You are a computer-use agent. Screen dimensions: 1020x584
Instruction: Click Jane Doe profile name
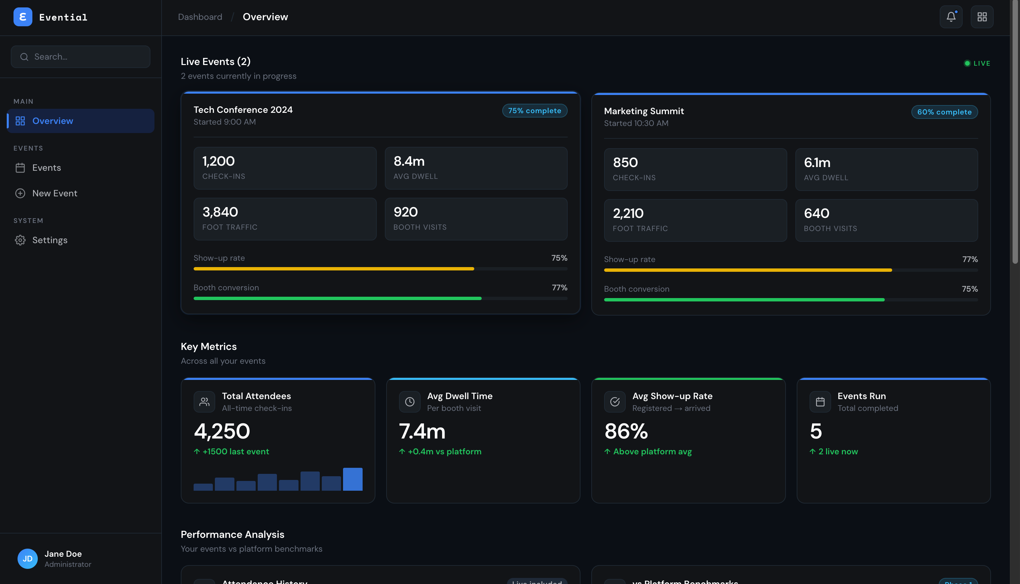[x=63, y=554]
